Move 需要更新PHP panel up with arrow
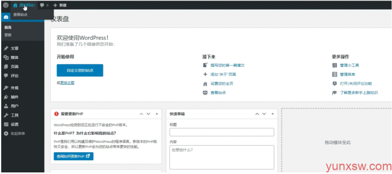 pos(141,114)
